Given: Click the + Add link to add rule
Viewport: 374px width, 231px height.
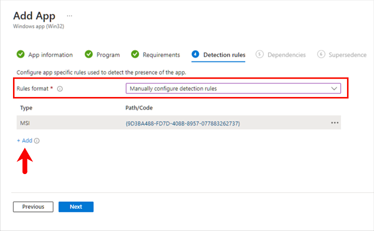Looking at the screenshot, I should click(x=24, y=141).
